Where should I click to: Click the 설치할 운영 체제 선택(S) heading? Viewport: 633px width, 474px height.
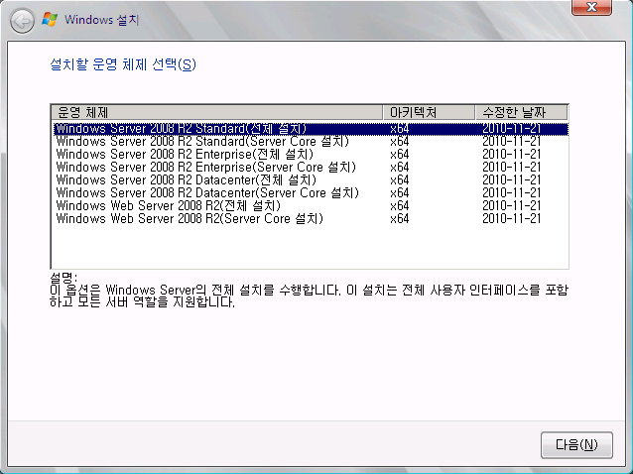click(x=123, y=64)
